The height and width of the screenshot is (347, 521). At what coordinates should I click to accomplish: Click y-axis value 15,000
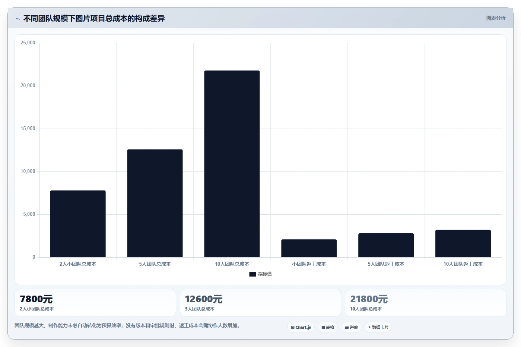(x=28, y=129)
